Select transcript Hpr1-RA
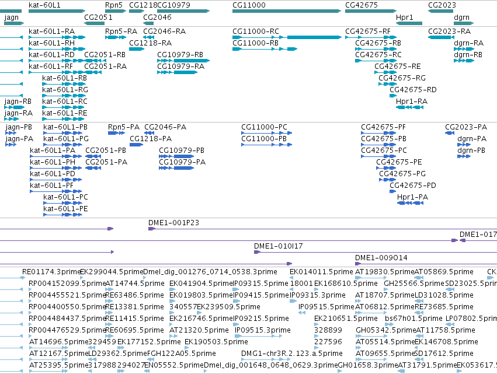 [409, 107]
